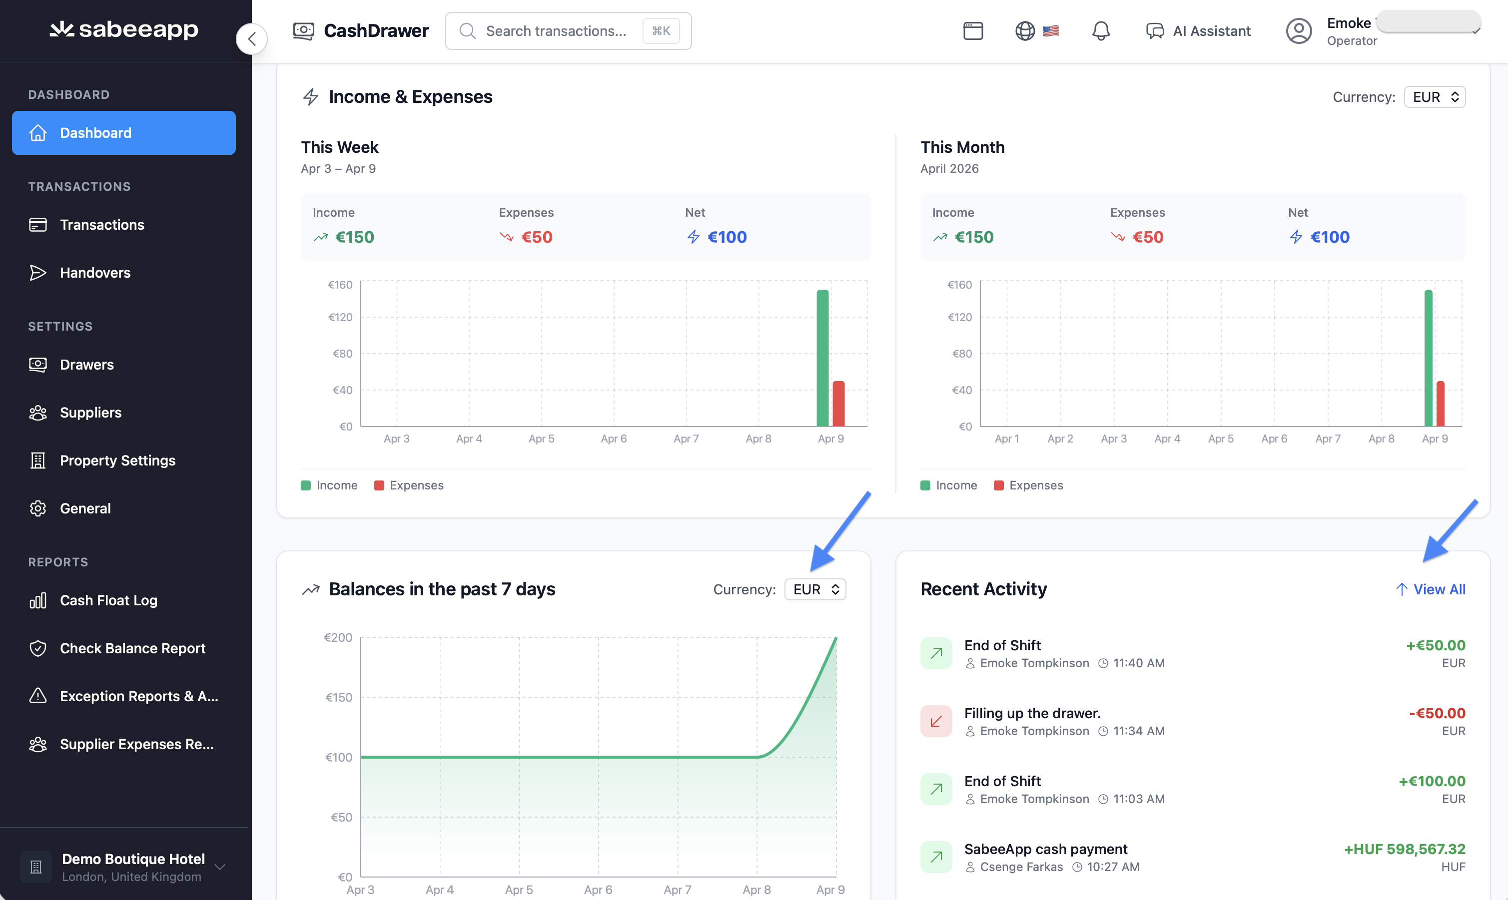Go to Transactions in the sidebar
Screen dimensions: 1508x900
tap(102, 225)
